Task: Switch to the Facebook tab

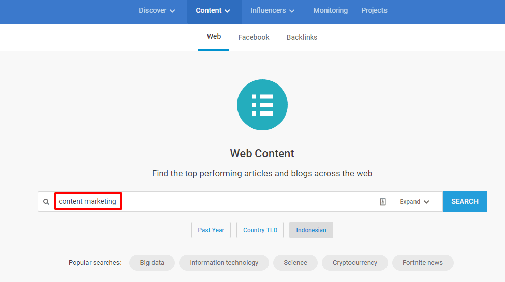Action: 254,37
